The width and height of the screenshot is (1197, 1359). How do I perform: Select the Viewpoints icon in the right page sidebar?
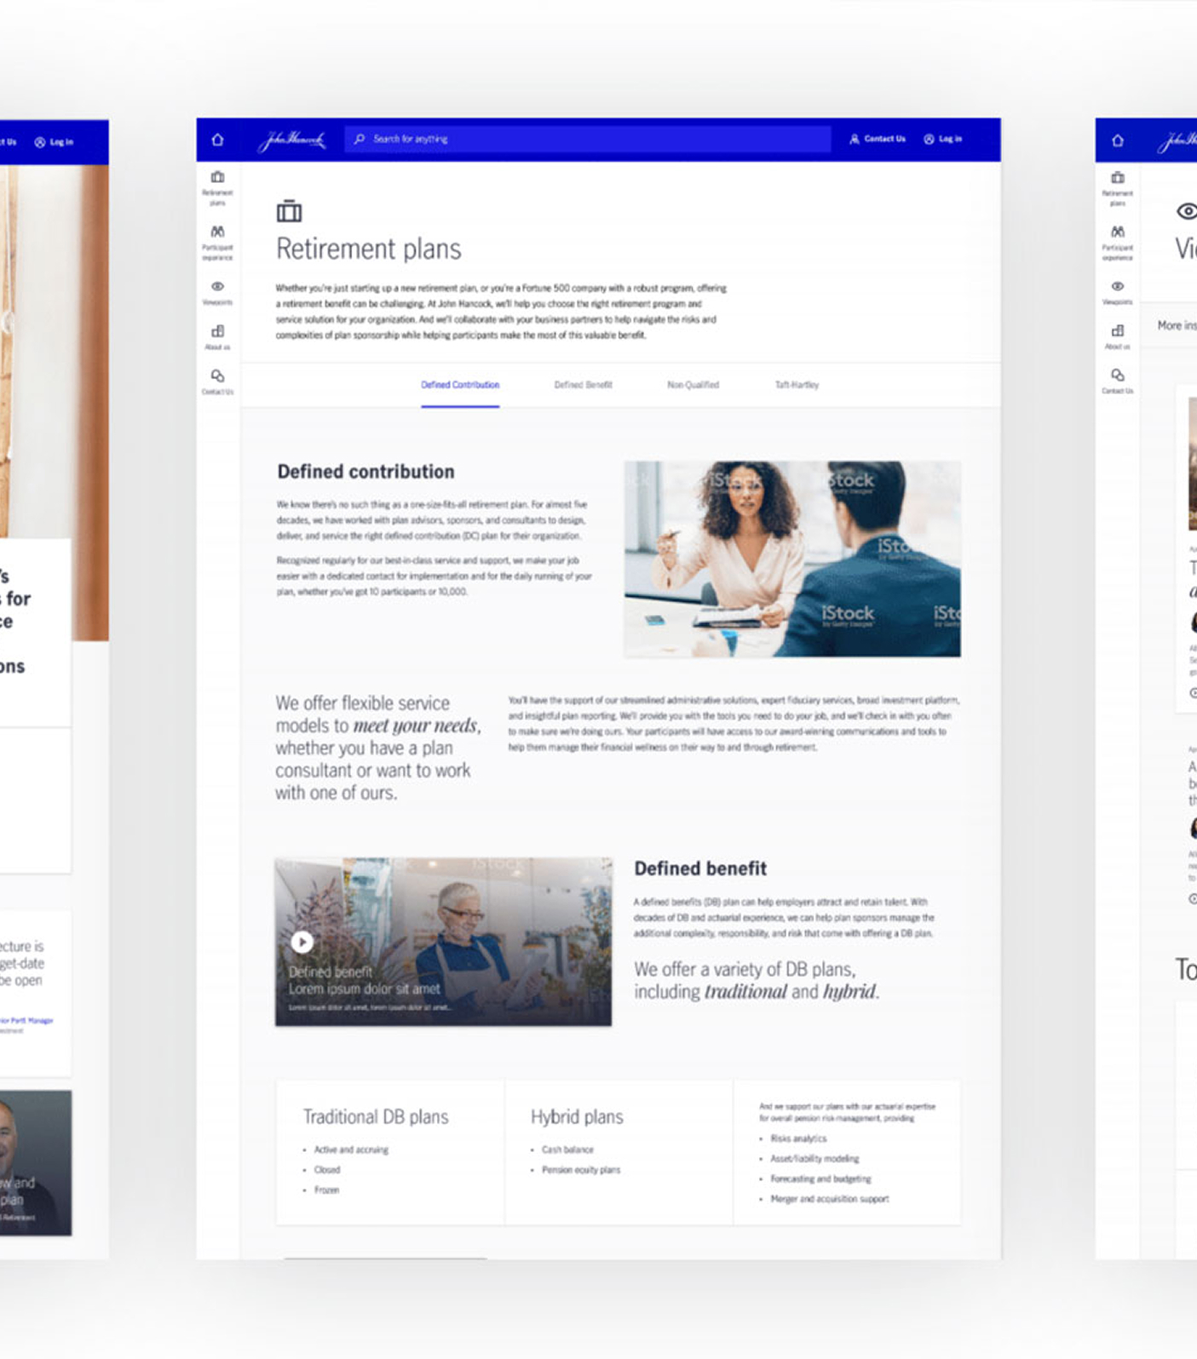tap(1118, 292)
